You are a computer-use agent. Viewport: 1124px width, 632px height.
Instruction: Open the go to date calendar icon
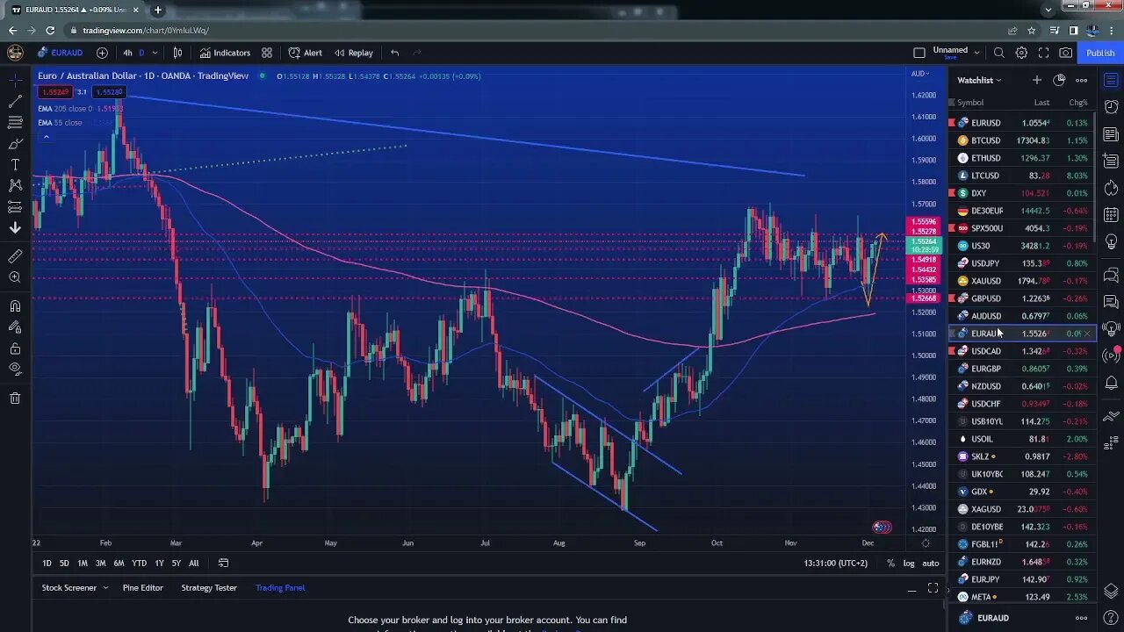[x=223, y=563]
